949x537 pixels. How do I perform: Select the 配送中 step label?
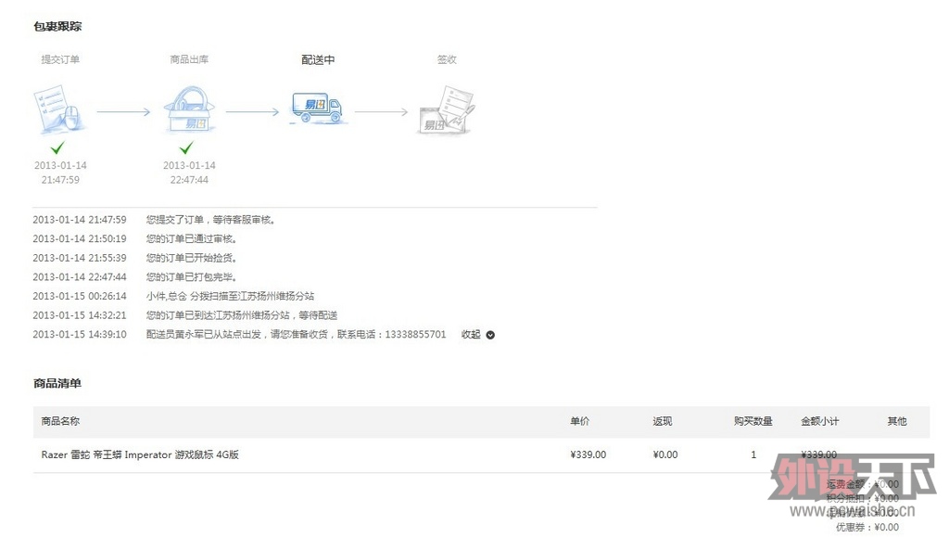pyautogui.click(x=318, y=59)
